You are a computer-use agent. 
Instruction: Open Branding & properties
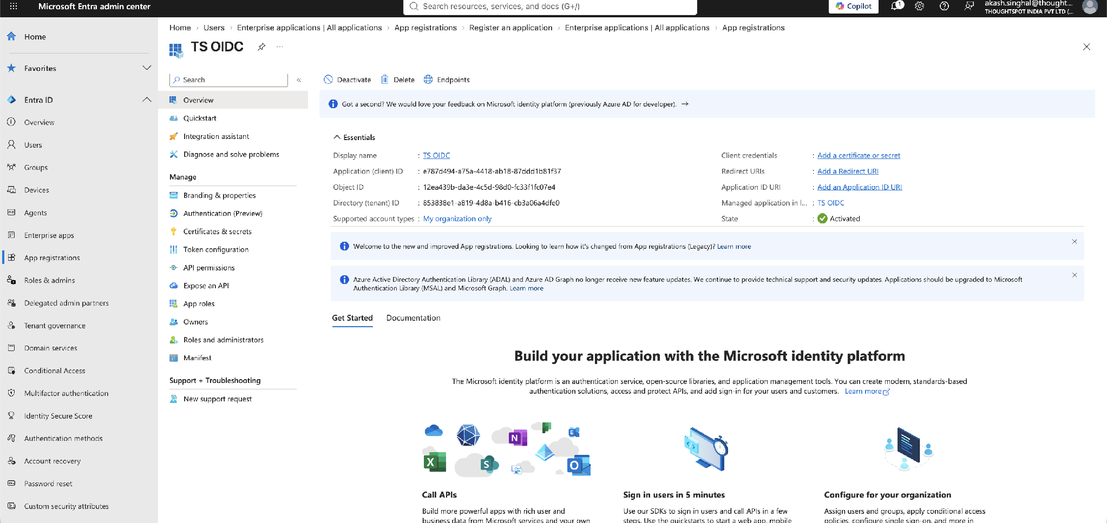point(219,196)
